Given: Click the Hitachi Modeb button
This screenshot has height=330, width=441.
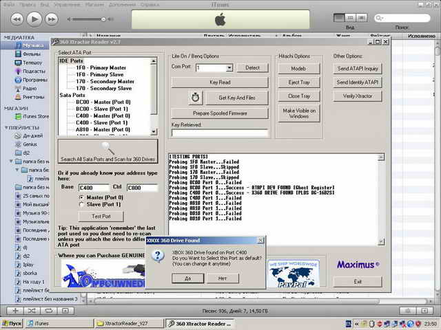Looking at the screenshot, I should pyautogui.click(x=298, y=69).
